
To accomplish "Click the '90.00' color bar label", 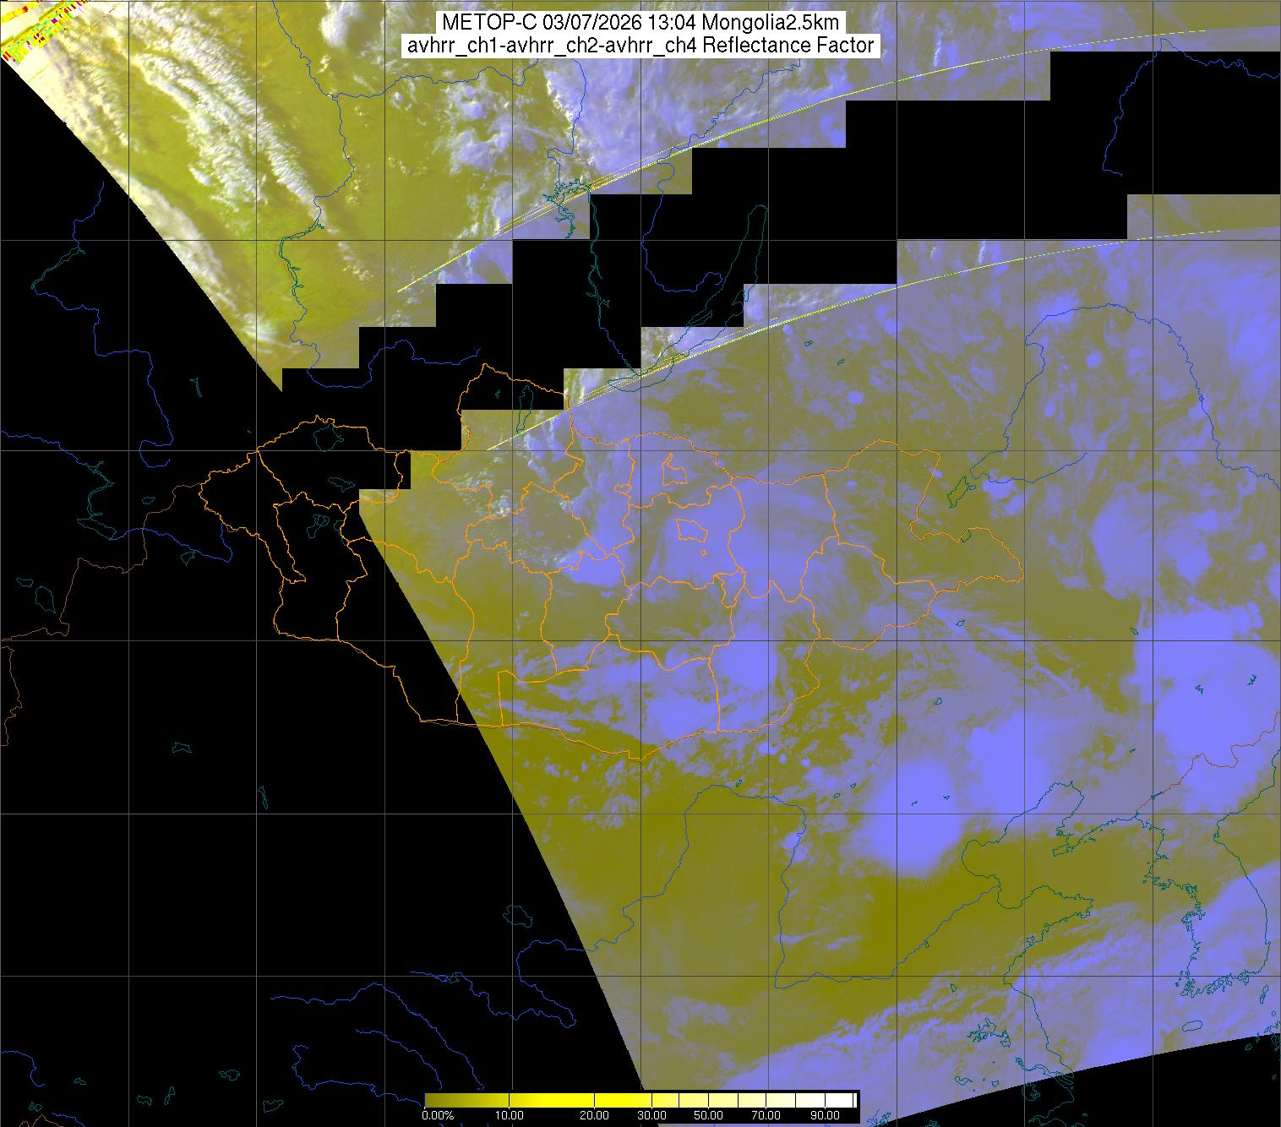I will tap(826, 1115).
